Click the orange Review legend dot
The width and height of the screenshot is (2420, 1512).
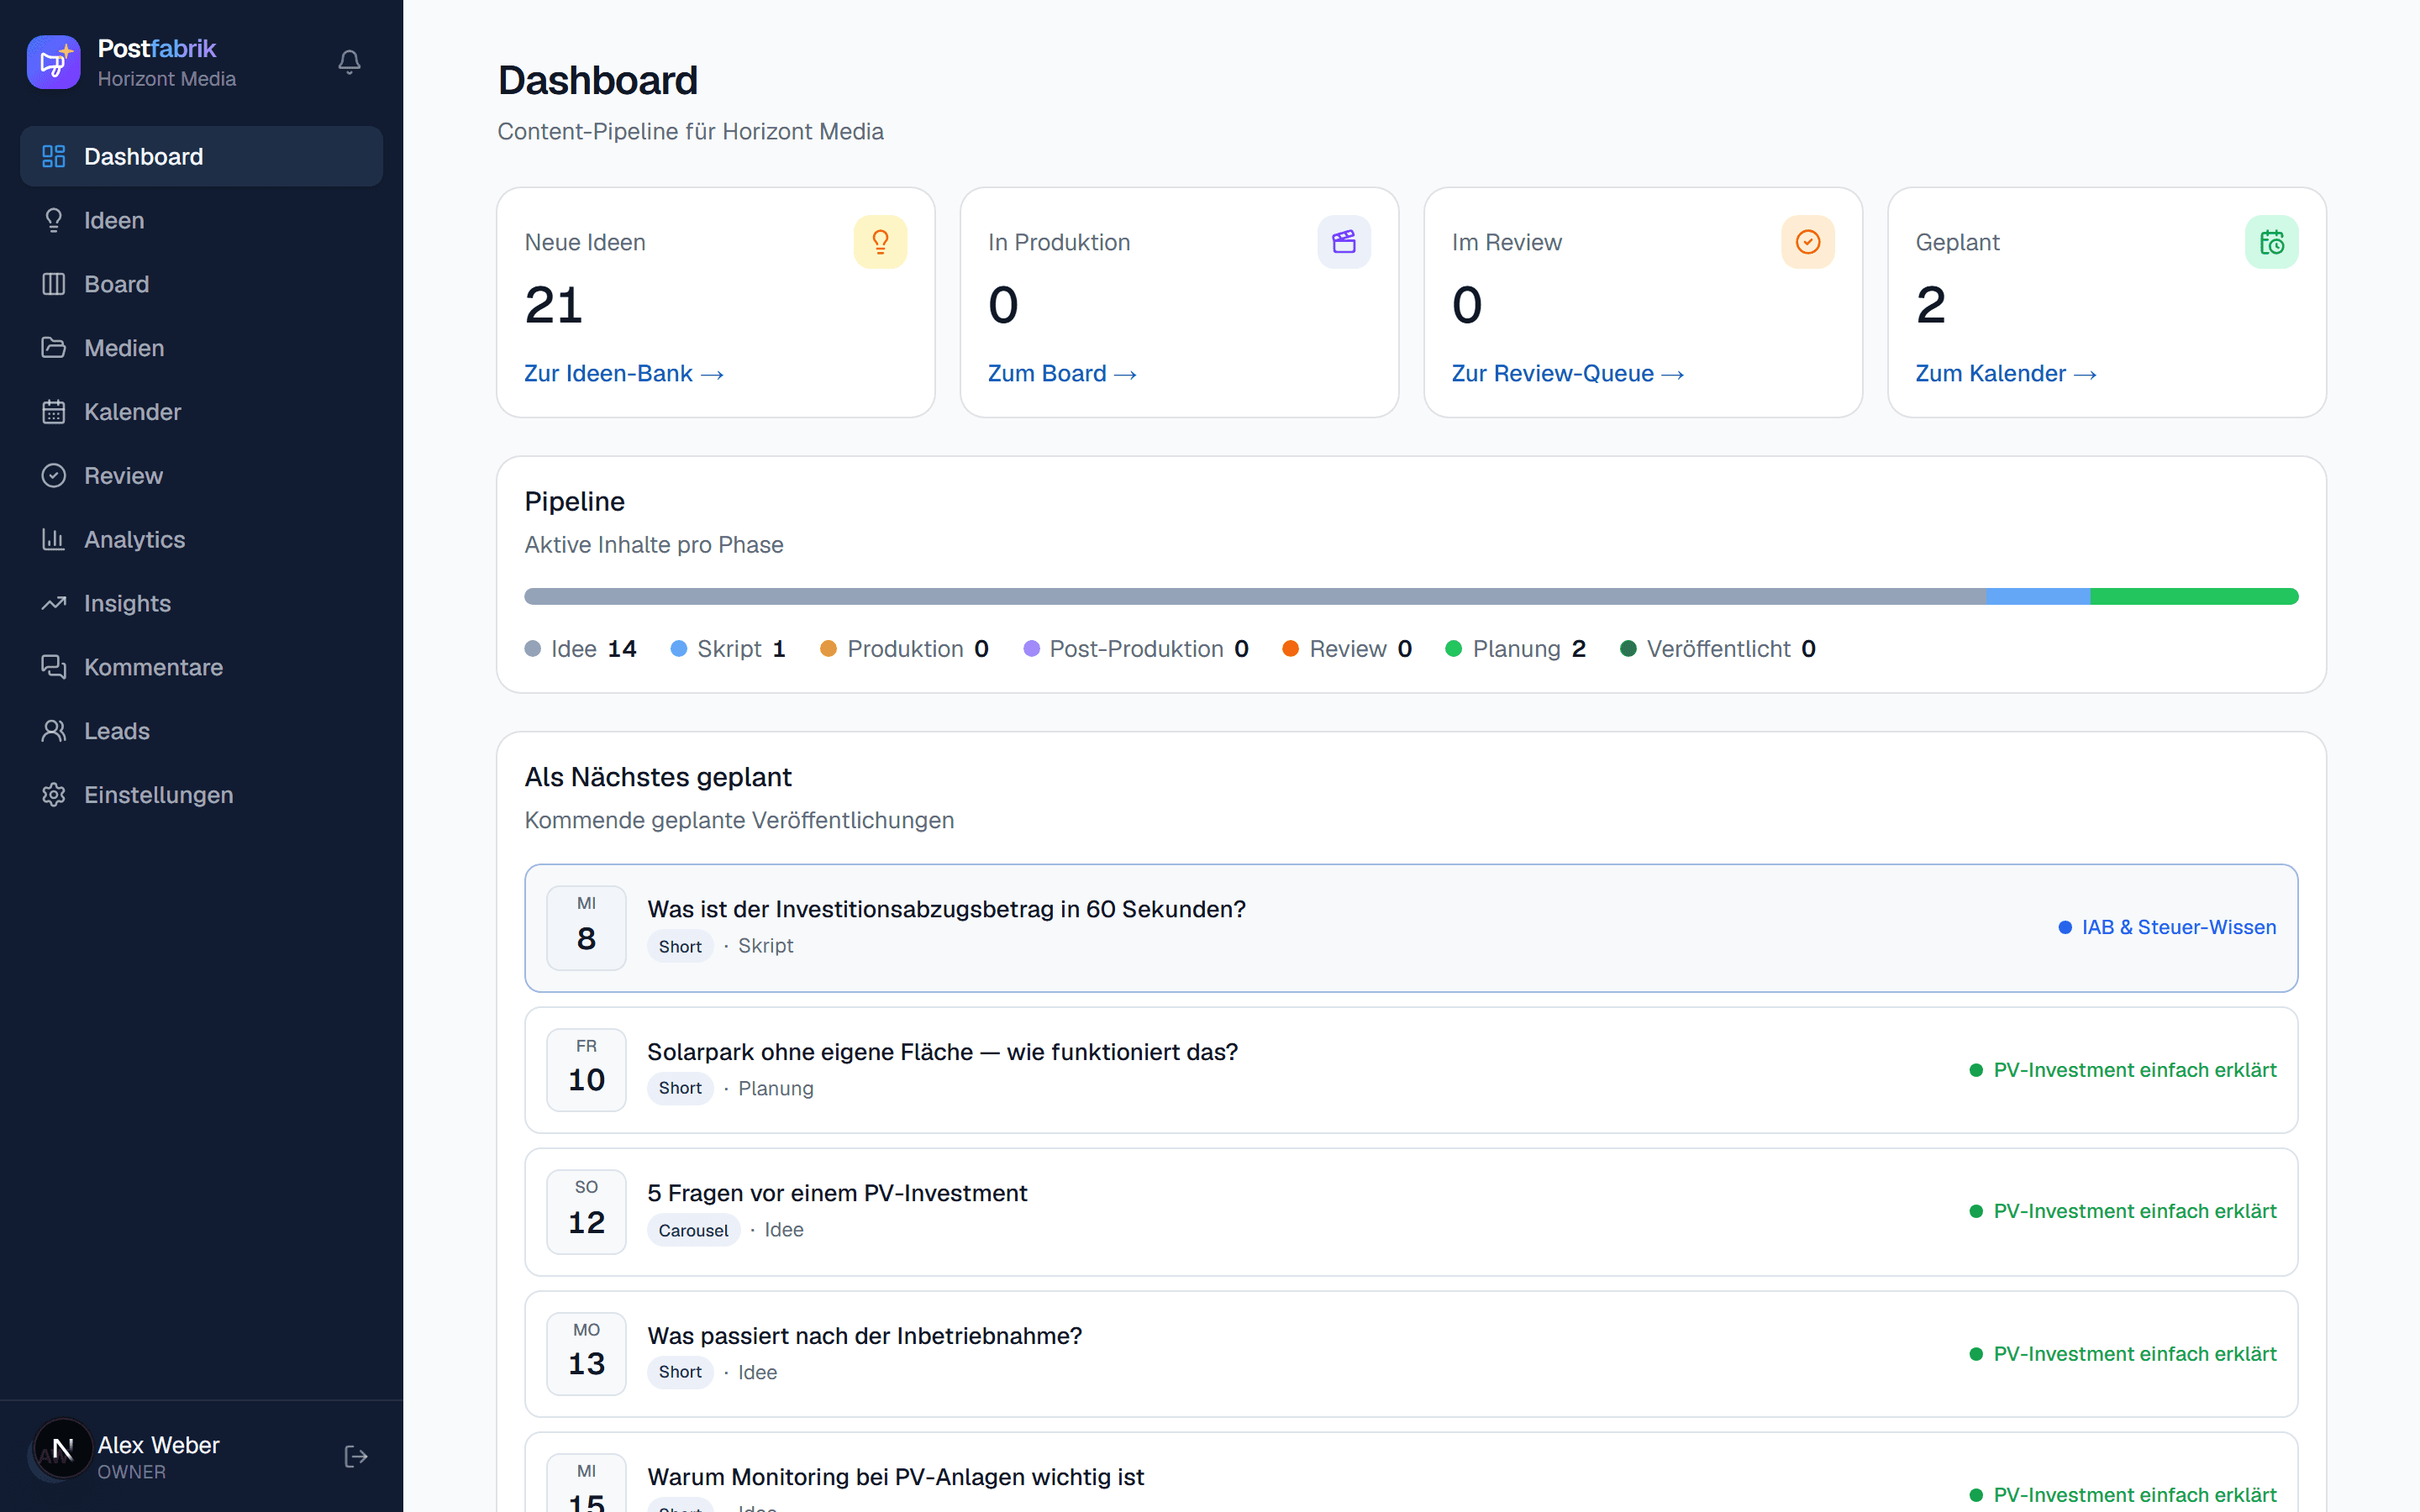(x=1290, y=649)
